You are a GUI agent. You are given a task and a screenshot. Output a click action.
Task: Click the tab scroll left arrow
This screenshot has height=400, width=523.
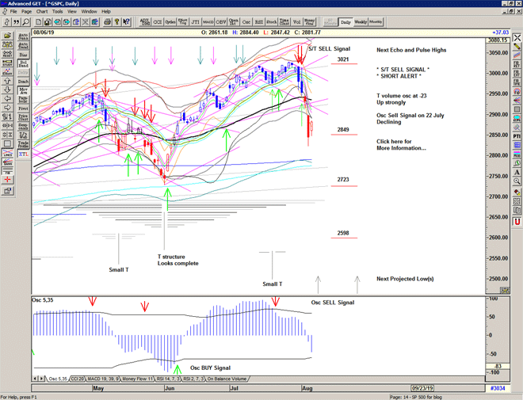(x=36, y=379)
